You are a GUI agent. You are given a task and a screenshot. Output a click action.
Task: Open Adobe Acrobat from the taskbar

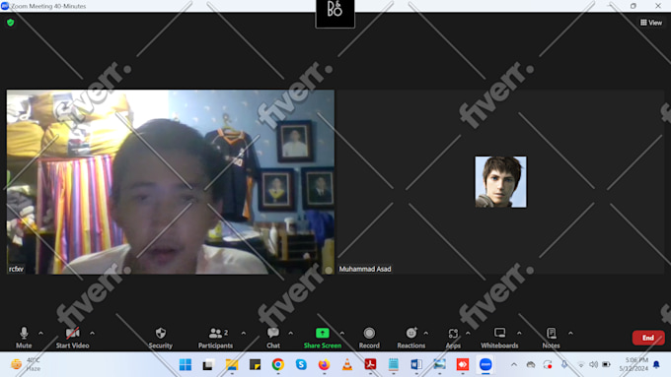click(370, 364)
